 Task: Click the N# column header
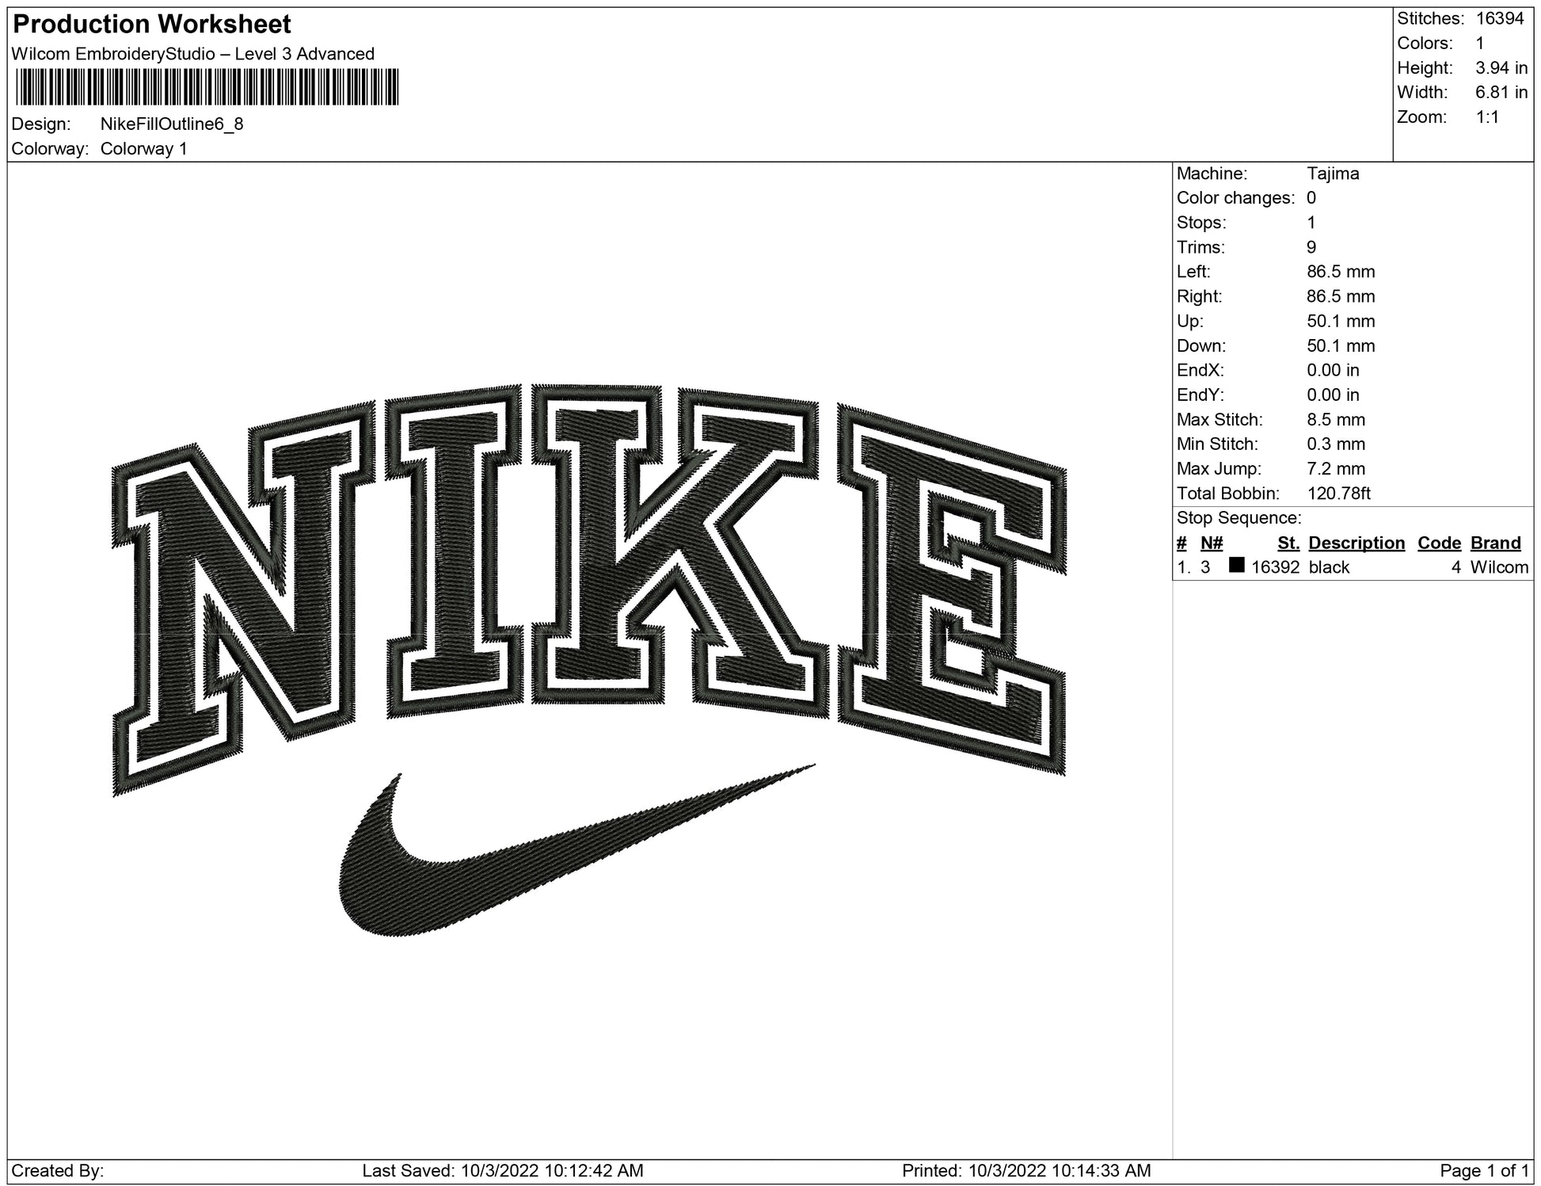(x=1212, y=543)
